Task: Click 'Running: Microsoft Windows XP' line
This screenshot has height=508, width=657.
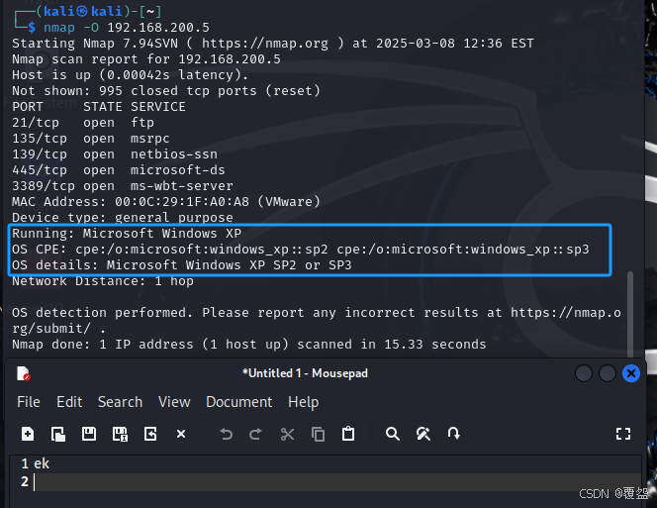Action: coord(127,234)
